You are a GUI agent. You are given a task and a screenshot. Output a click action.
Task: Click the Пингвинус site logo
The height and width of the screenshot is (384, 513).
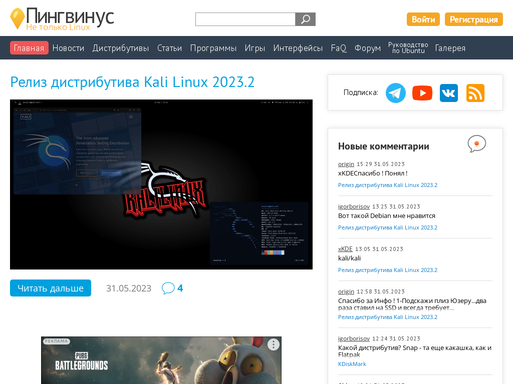point(62,19)
